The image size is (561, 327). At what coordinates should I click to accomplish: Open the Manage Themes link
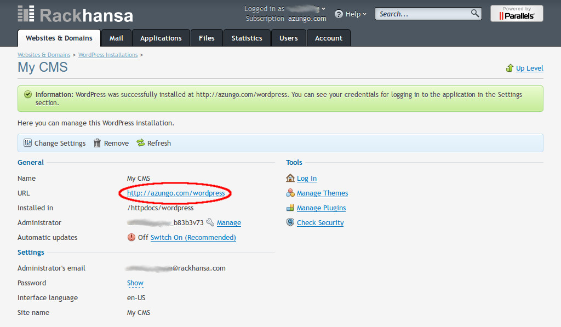click(x=322, y=193)
